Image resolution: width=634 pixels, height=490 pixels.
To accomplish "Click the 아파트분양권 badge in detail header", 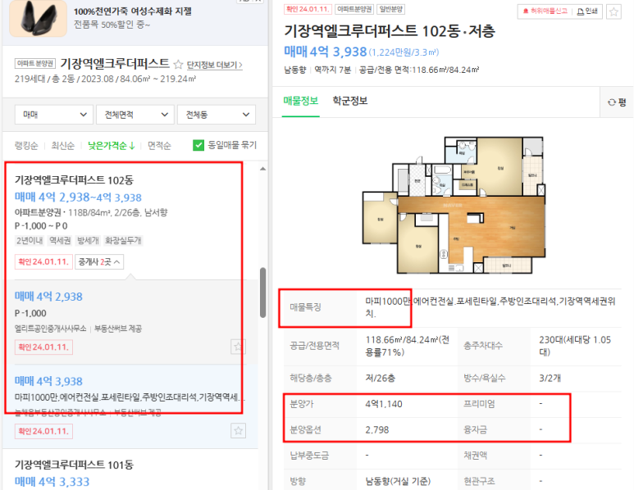I will 354,9.
